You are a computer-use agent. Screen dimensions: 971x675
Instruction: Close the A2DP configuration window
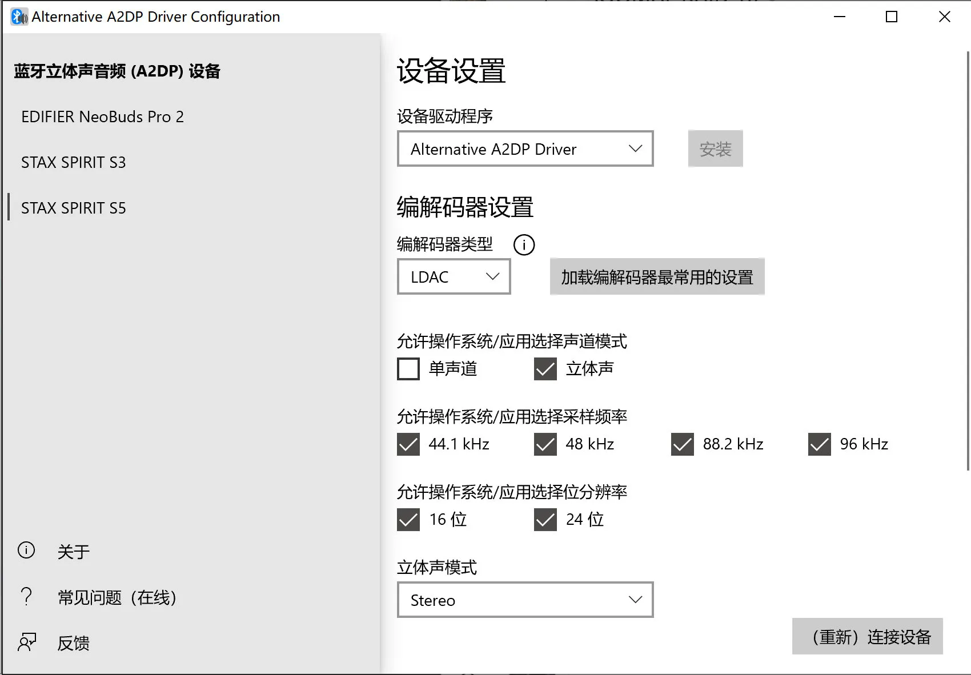pyautogui.click(x=944, y=17)
